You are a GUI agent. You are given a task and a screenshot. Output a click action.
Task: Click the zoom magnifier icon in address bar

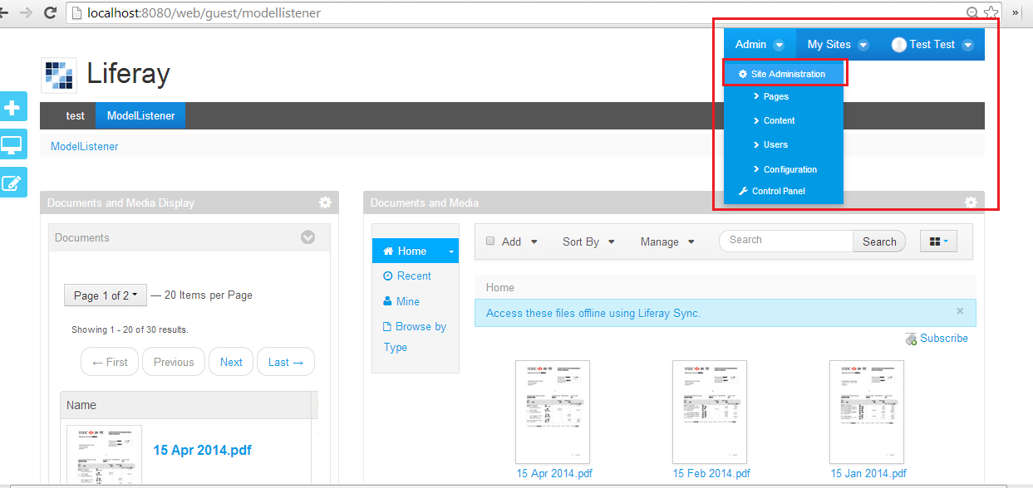(x=972, y=12)
